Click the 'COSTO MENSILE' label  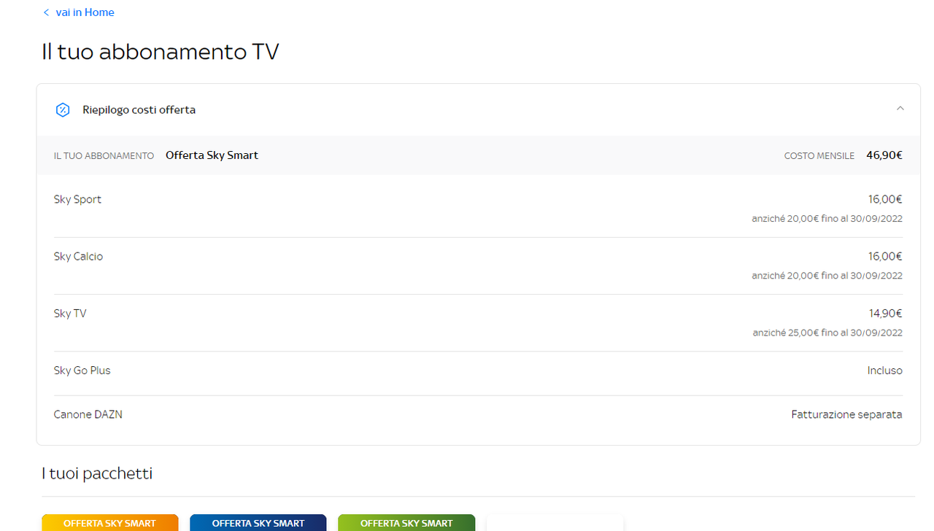[x=819, y=156]
